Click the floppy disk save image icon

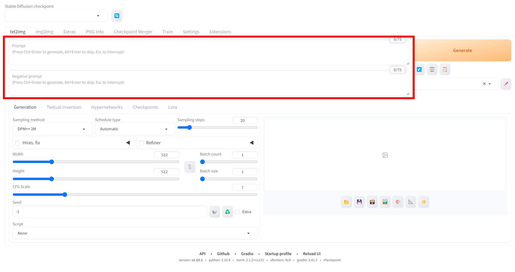tap(359, 202)
